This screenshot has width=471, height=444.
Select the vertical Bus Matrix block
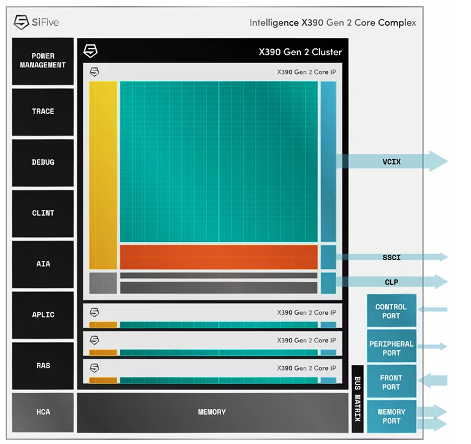click(x=358, y=399)
